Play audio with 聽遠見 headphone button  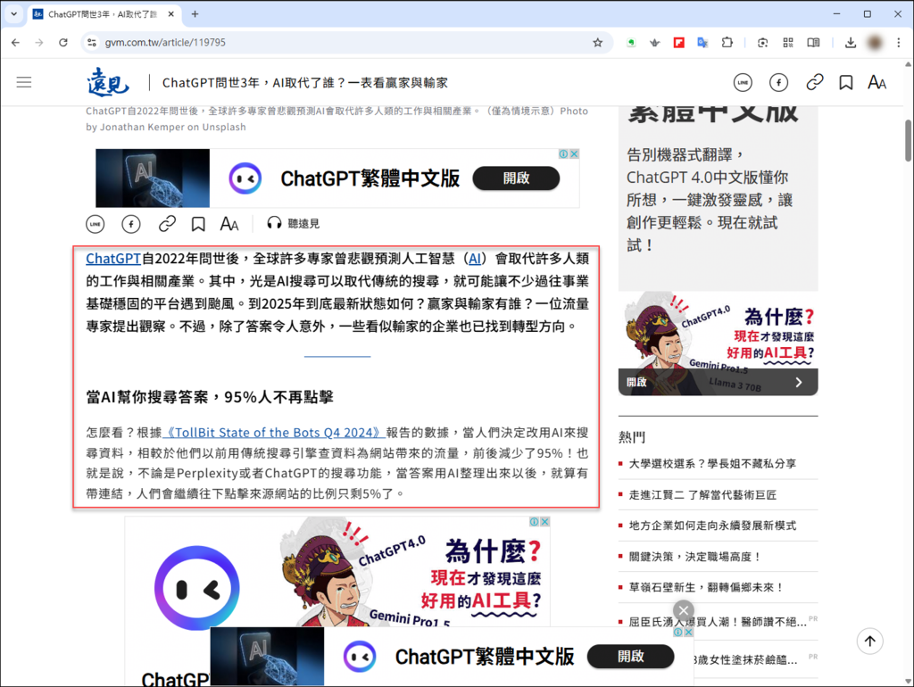pos(293,223)
